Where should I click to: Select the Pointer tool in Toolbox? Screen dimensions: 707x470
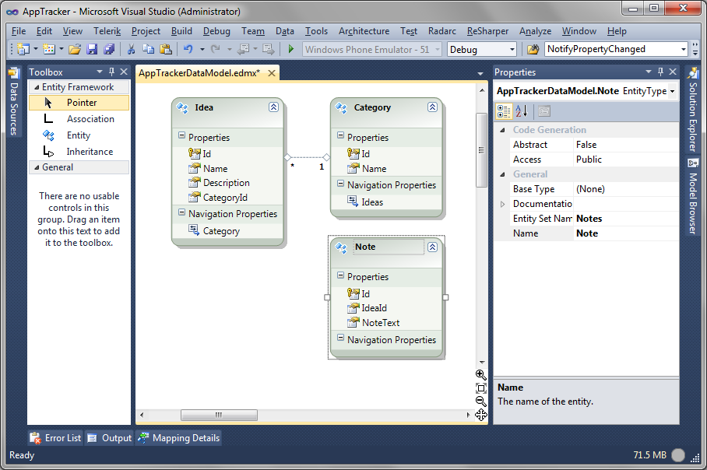tap(79, 103)
